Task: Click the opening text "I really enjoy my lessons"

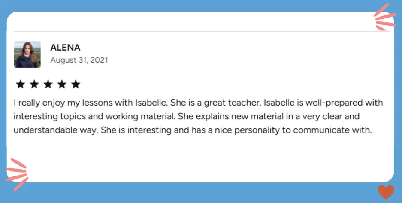Action: [56, 103]
